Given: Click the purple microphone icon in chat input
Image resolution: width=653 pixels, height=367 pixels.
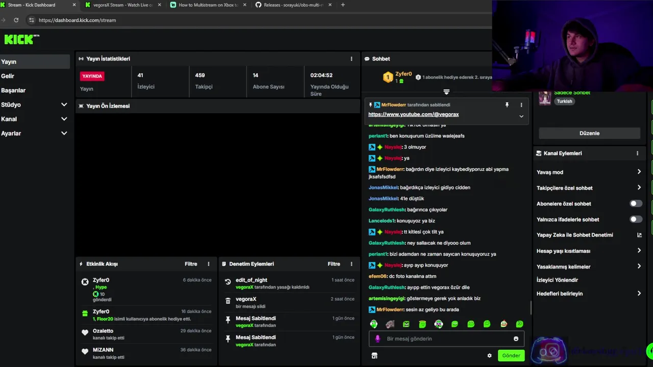Looking at the screenshot, I should (378, 338).
